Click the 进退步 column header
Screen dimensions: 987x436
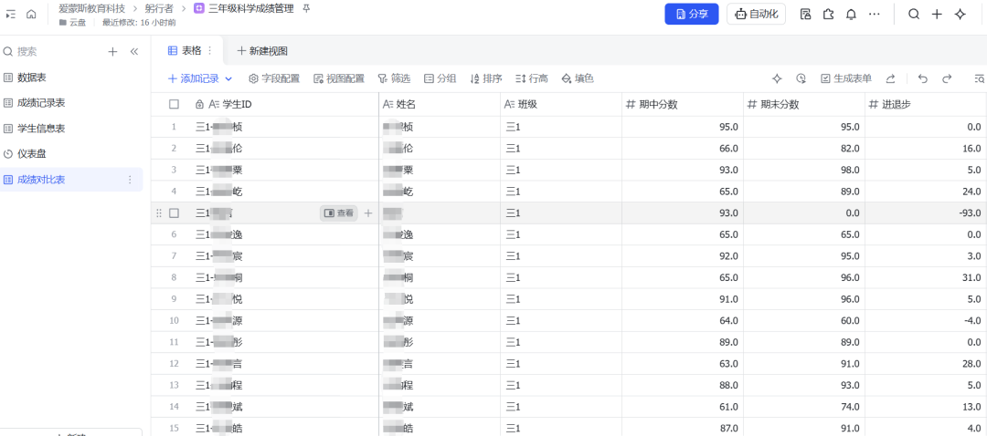coord(926,104)
